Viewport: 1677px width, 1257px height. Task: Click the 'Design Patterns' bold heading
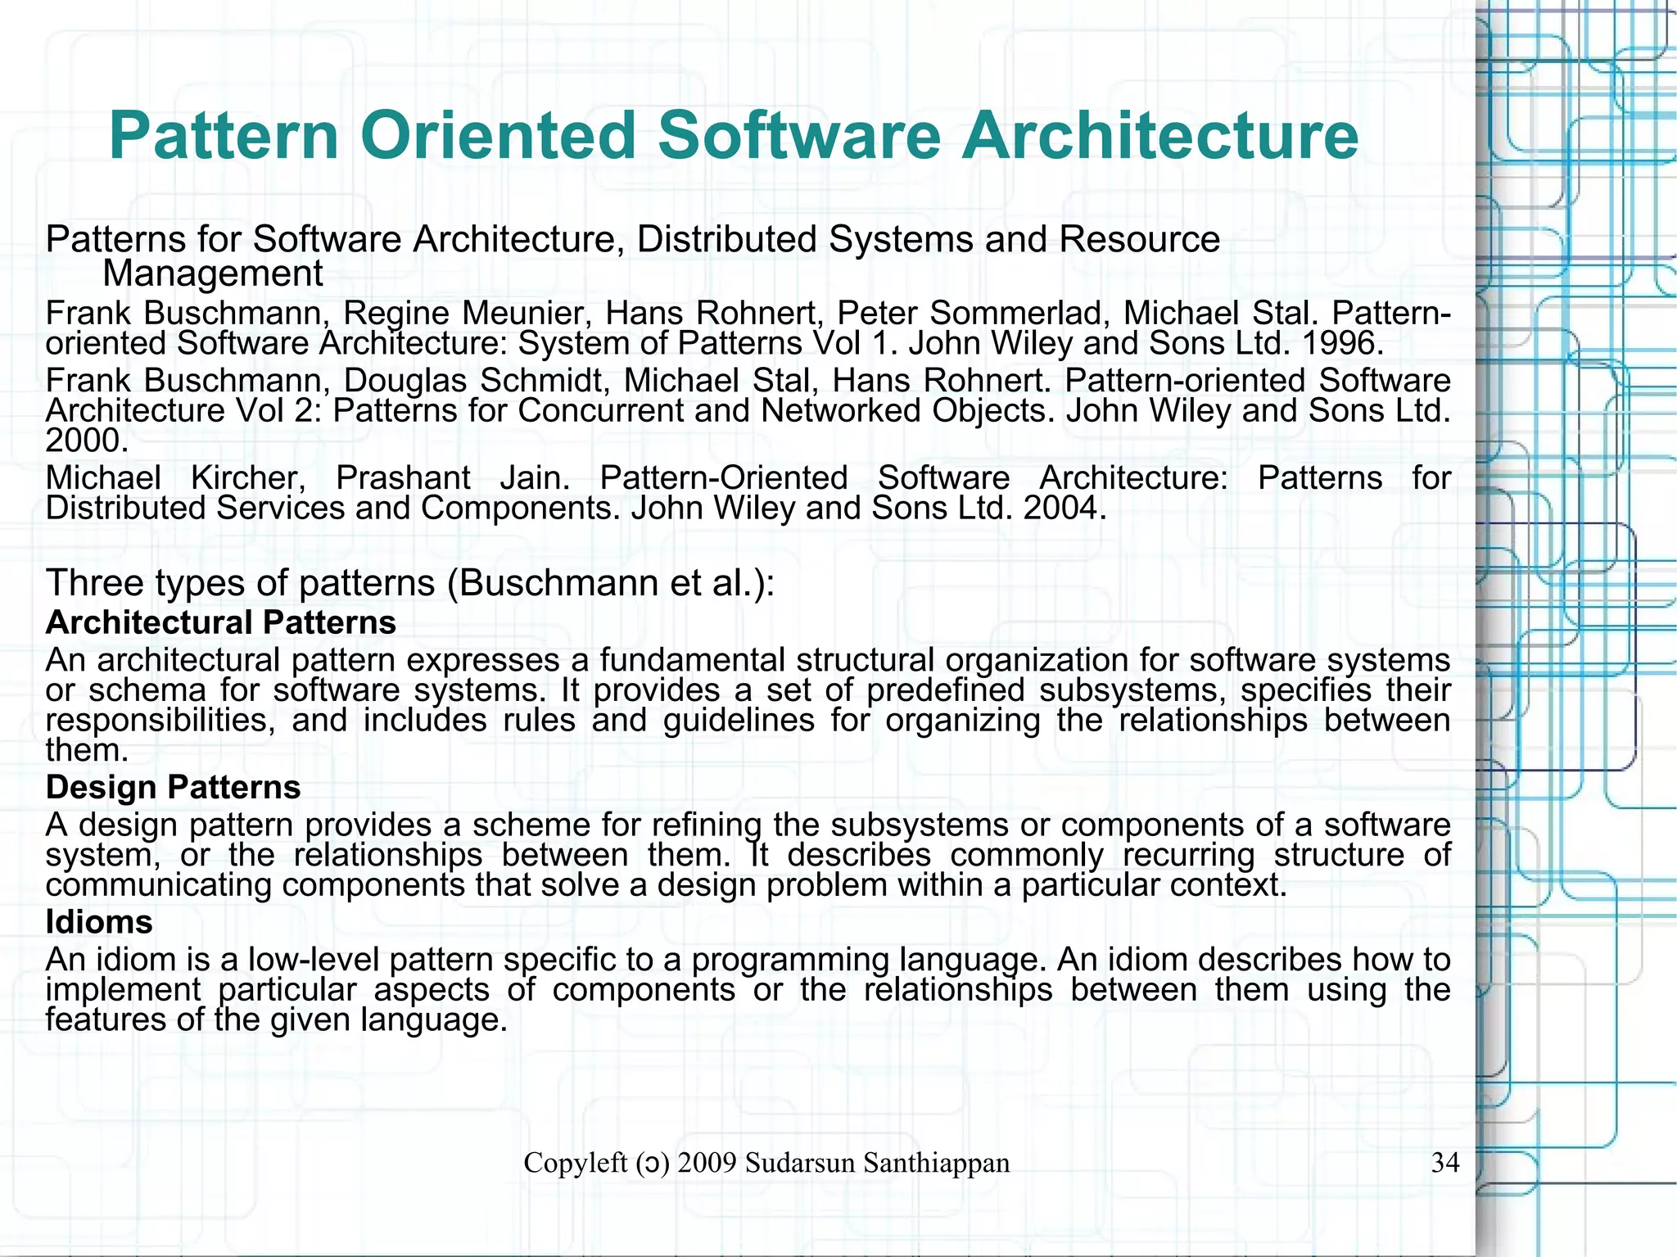tap(173, 787)
